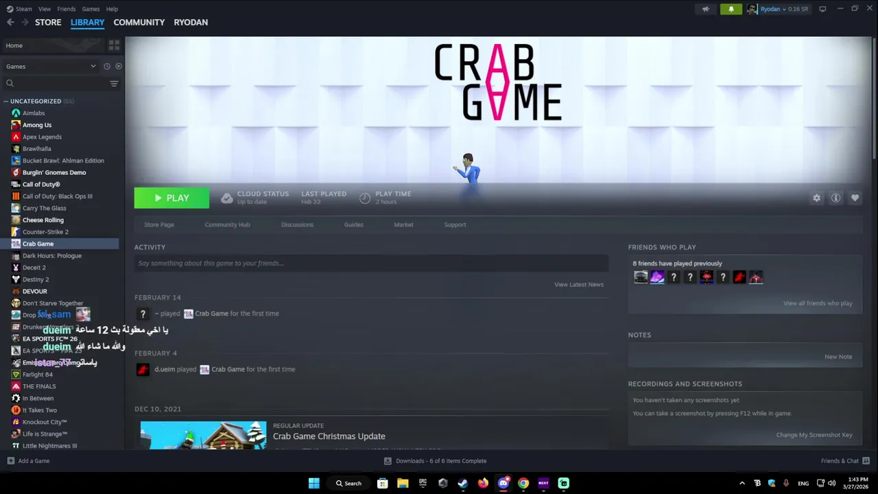Open Firefox from the taskbar
This screenshot has width=878, height=494.
coord(483,483)
